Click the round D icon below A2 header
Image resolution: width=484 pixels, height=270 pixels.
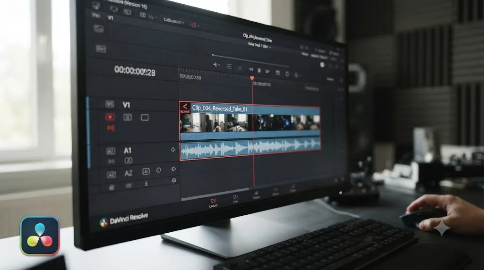click(174, 180)
